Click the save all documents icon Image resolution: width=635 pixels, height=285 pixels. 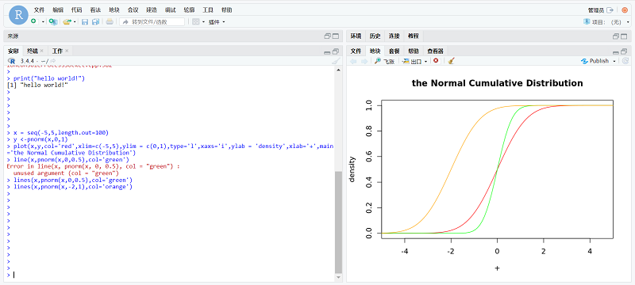95,22
